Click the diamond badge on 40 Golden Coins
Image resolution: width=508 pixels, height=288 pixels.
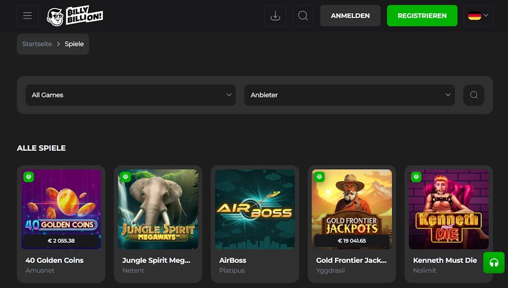(x=28, y=177)
